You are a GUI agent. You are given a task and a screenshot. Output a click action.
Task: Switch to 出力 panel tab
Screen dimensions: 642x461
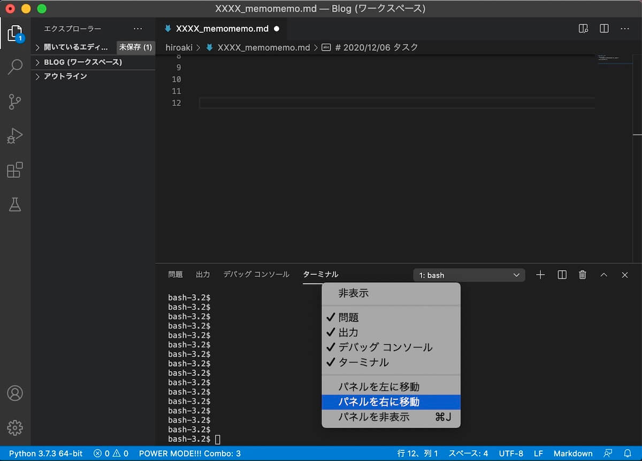click(x=203, y=275)
